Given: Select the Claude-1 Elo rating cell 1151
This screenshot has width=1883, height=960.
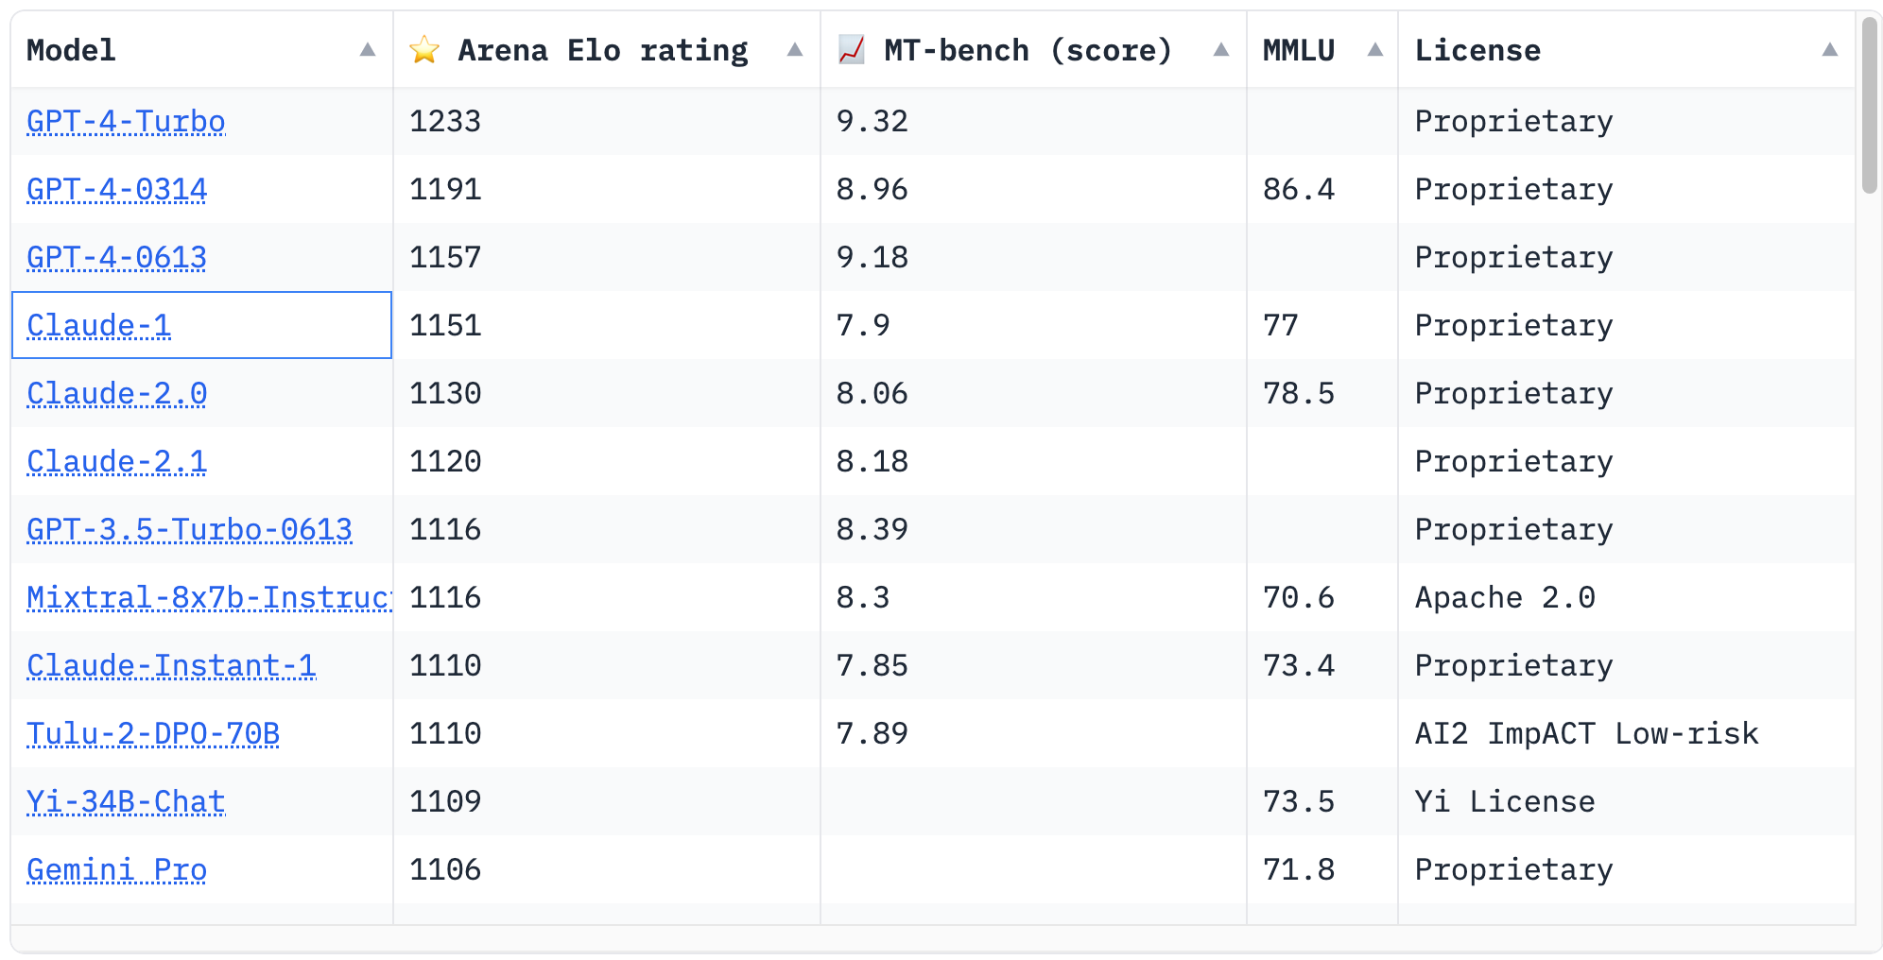Looking at the screenshot, I should [445, 326].
